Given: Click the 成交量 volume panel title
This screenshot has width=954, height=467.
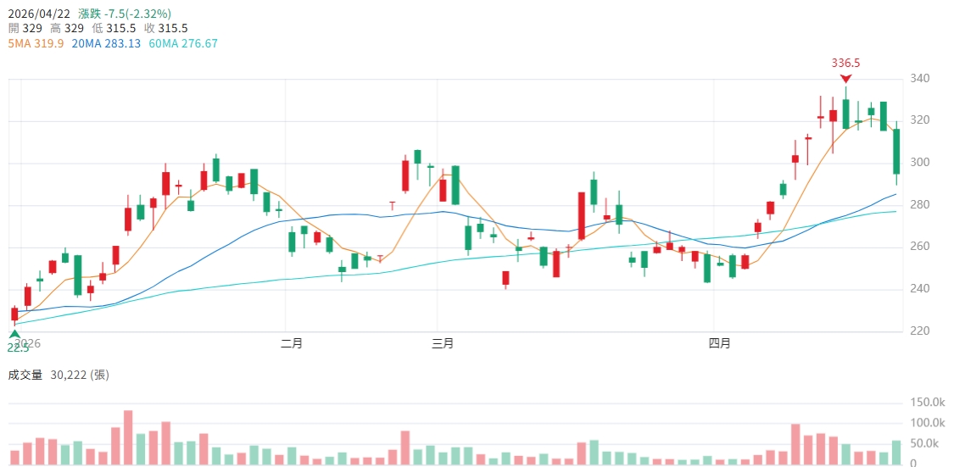Looking at the screenshot, I should click(x=25, y=375).
